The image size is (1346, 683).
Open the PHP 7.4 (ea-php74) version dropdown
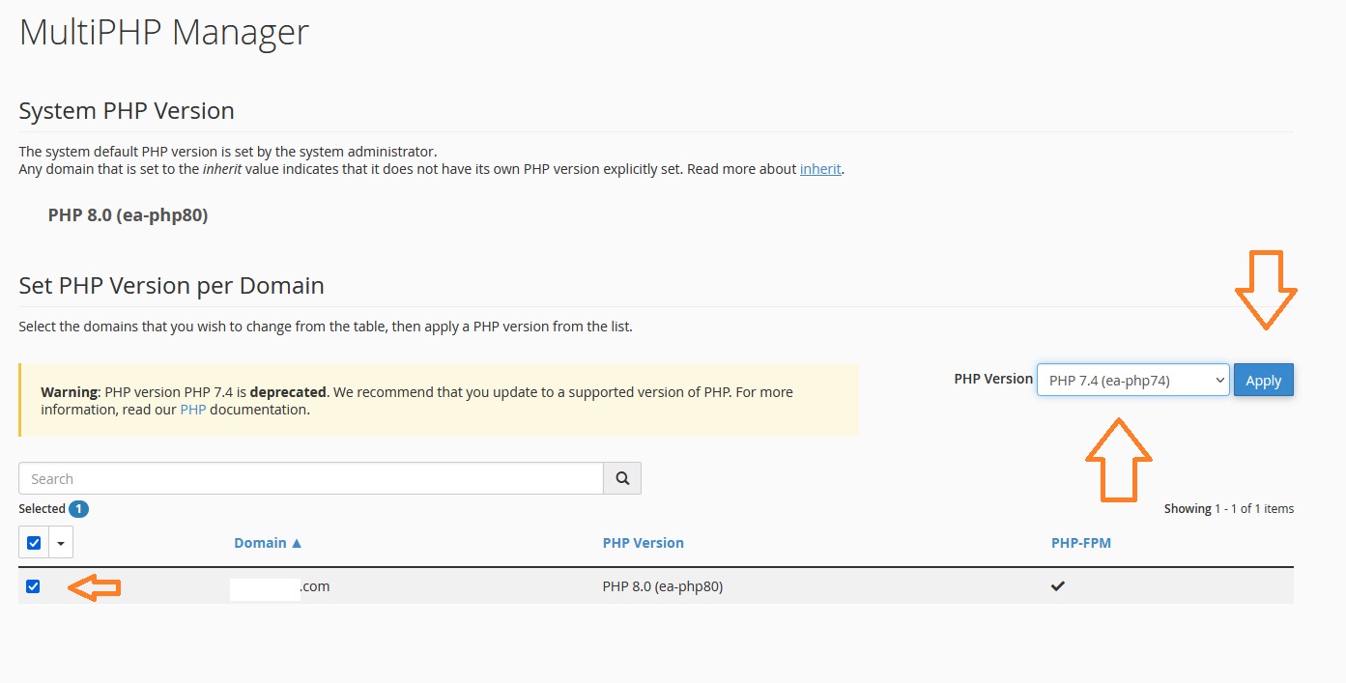pyautogui.click(x=1132, y=381)
